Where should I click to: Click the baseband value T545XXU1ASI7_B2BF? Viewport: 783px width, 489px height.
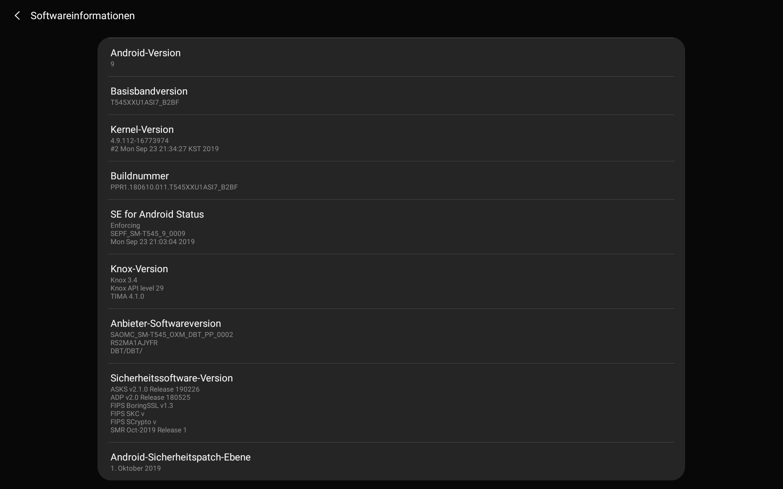click(145, 103)
